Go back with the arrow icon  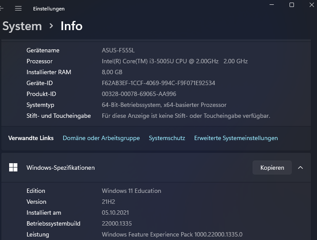(1, 8)
